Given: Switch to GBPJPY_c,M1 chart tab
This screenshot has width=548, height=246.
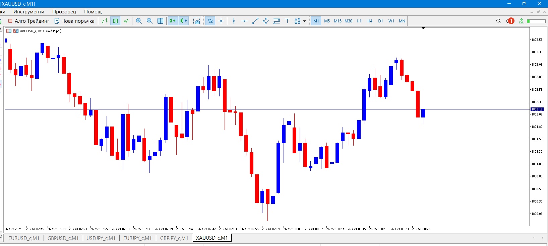Looking at the screenshot, I should tap(174, 238).
